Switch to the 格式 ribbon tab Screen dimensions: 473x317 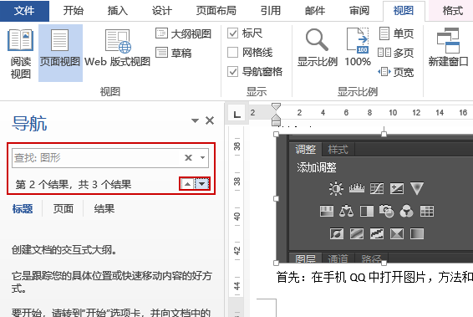tap(452, 11)
